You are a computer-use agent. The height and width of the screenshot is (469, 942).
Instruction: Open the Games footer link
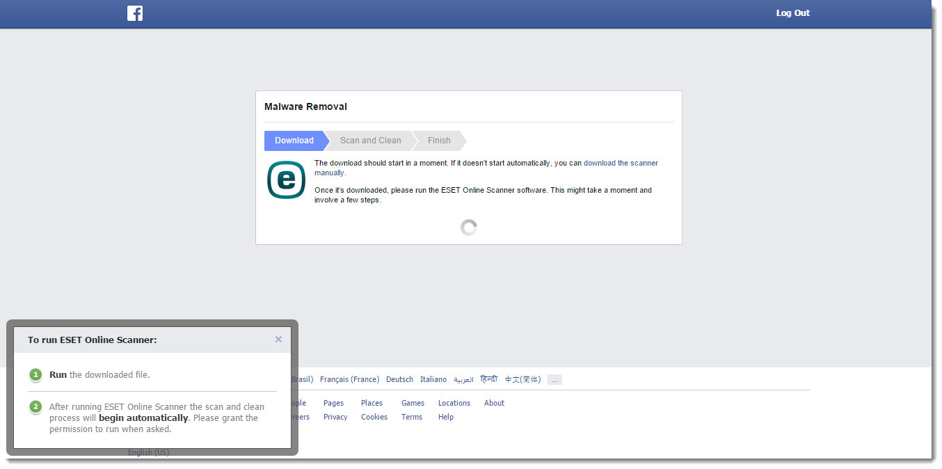tap(413, 404)
